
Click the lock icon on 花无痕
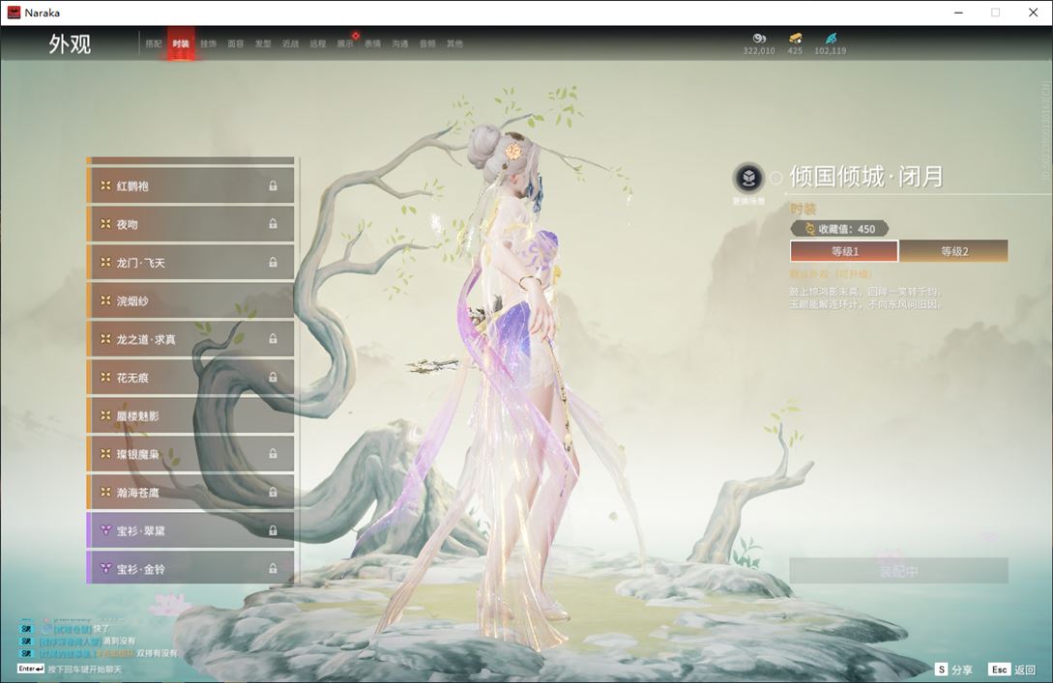click(274, 377)
